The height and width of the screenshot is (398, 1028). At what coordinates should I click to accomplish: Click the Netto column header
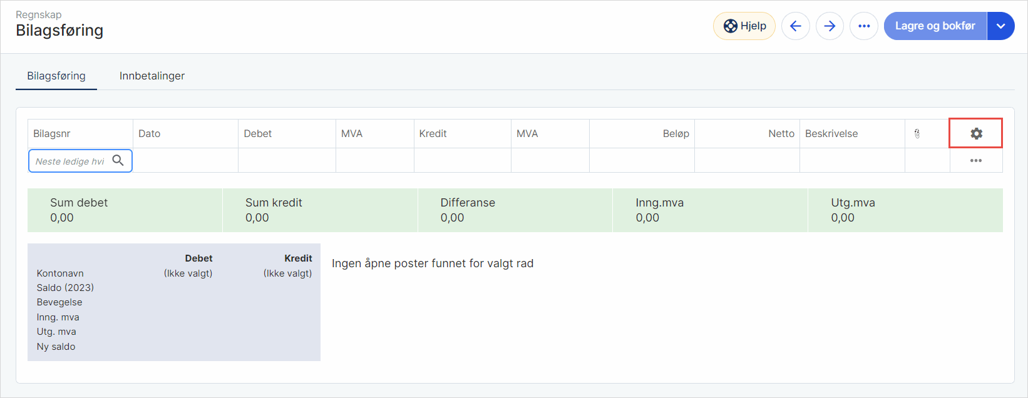[x=781, y=133]
